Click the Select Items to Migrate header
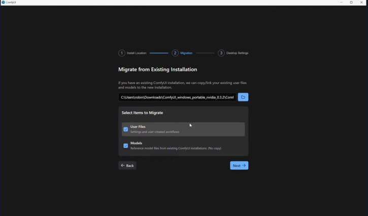The width and height of the screenshot is (368, 216). pos(142,113)
